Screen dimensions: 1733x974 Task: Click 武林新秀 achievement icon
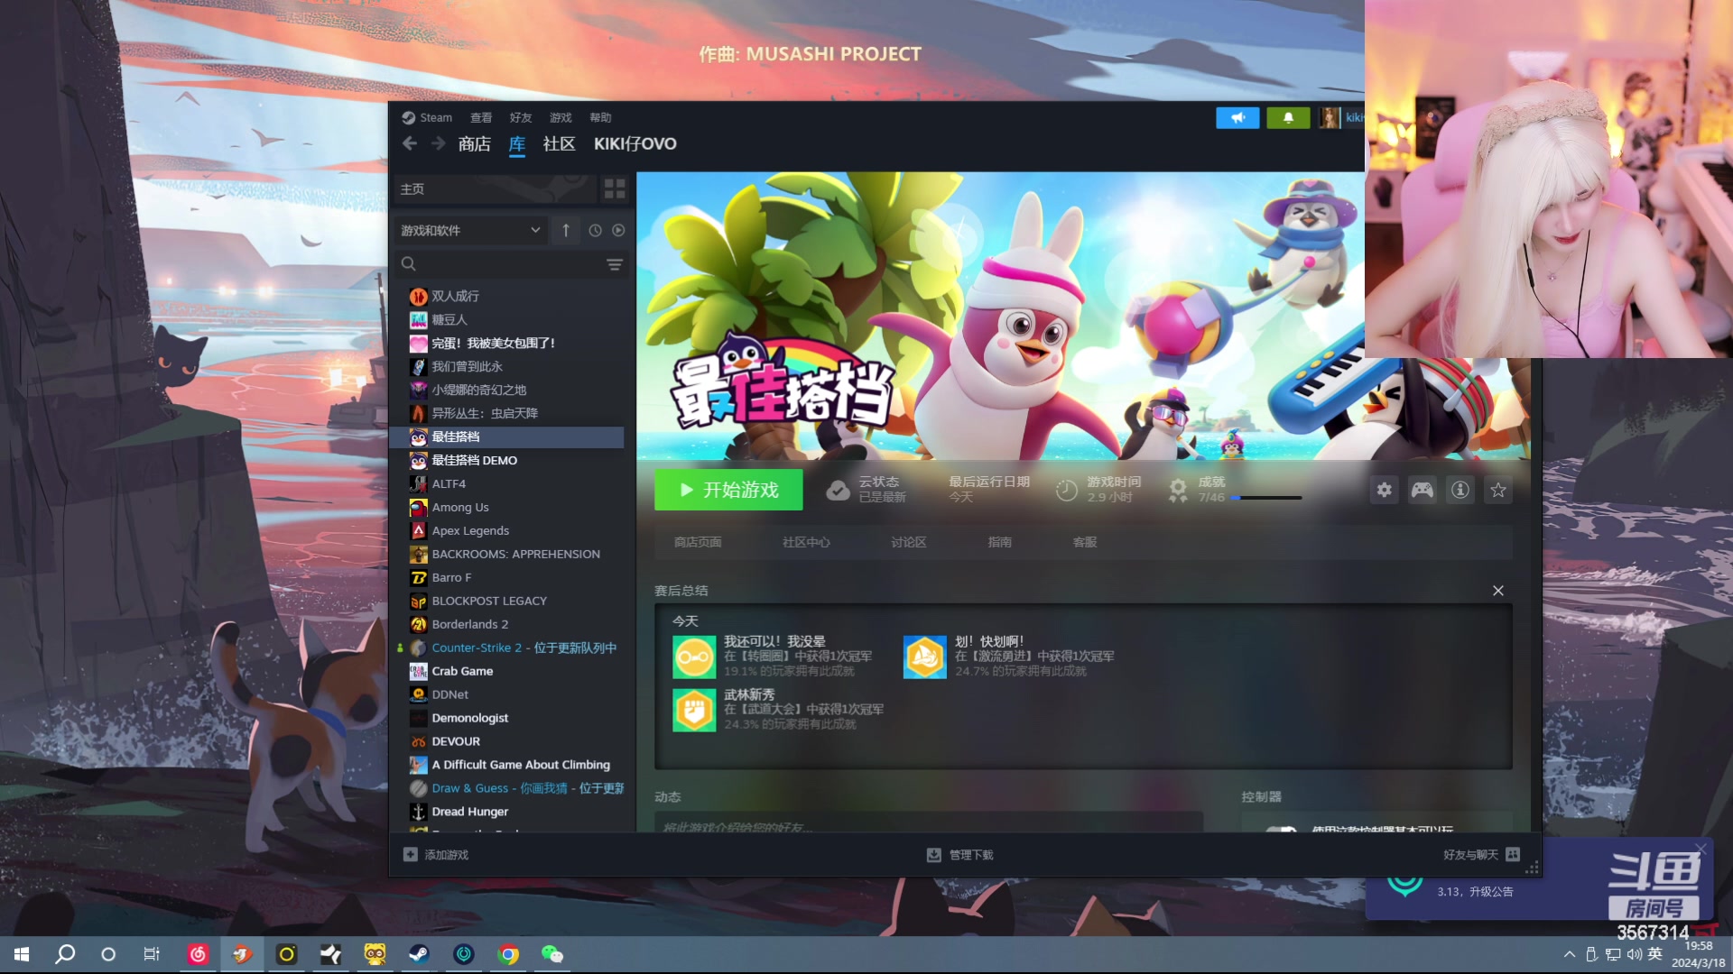(694, 710)
